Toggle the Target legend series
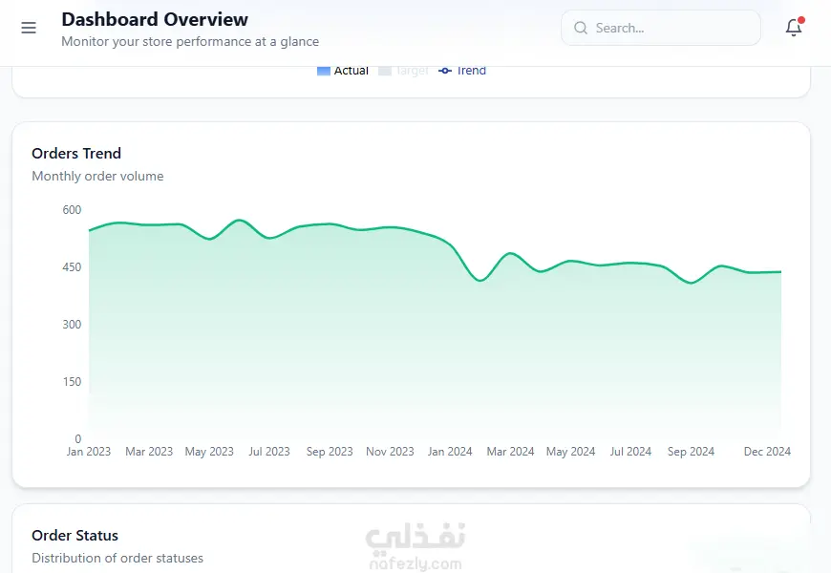The height and width of the screenshot is (573, 831). 403,71
